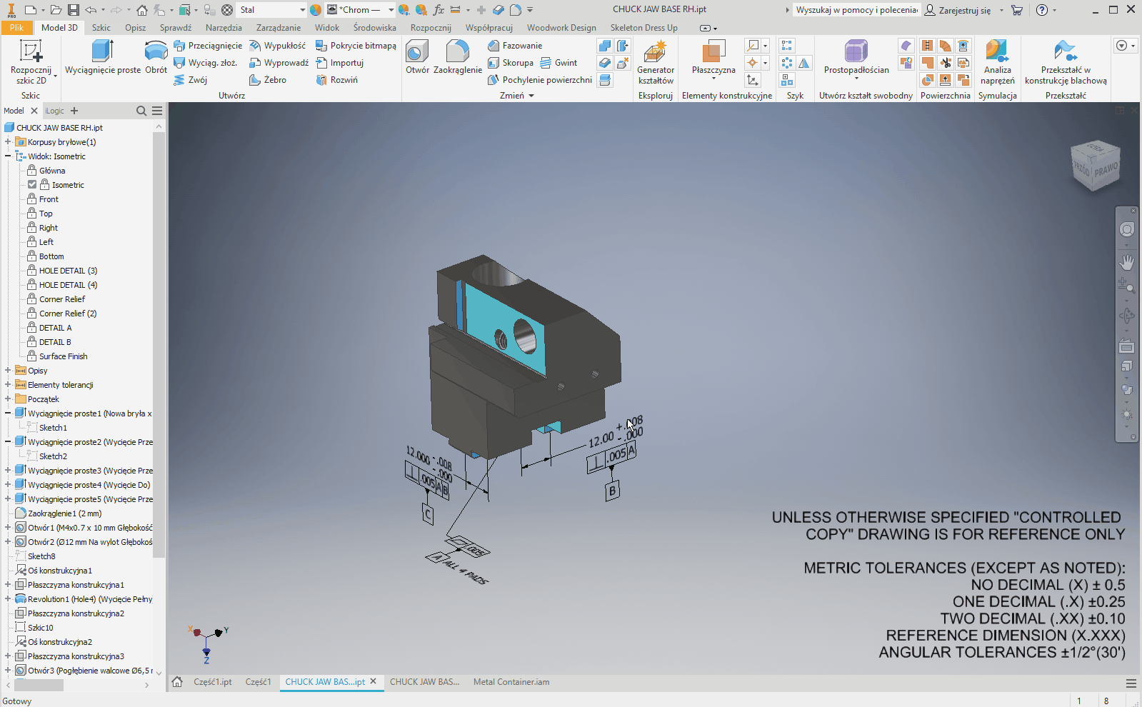This screenshot has width=1142, height=707.
Task: Select the Fazowanie chamfer tool
Action: click(515, 46)
